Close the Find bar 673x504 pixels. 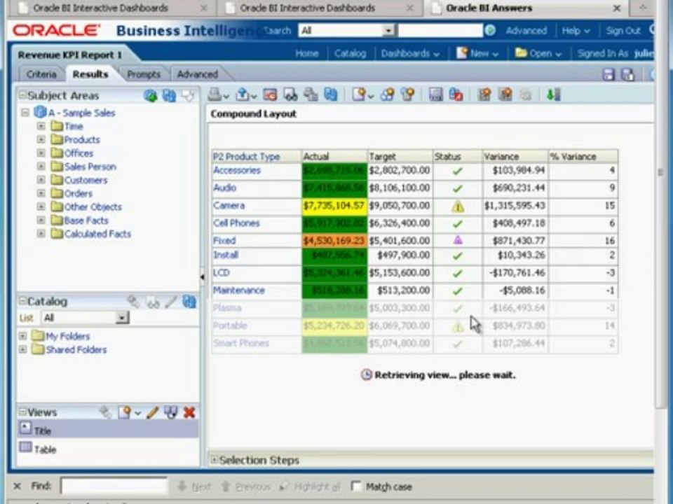[17, 486]
